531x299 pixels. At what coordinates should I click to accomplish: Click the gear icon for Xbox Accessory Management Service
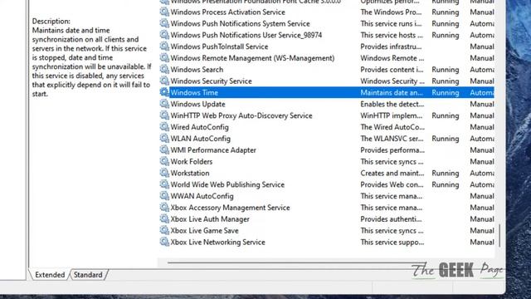164,208
